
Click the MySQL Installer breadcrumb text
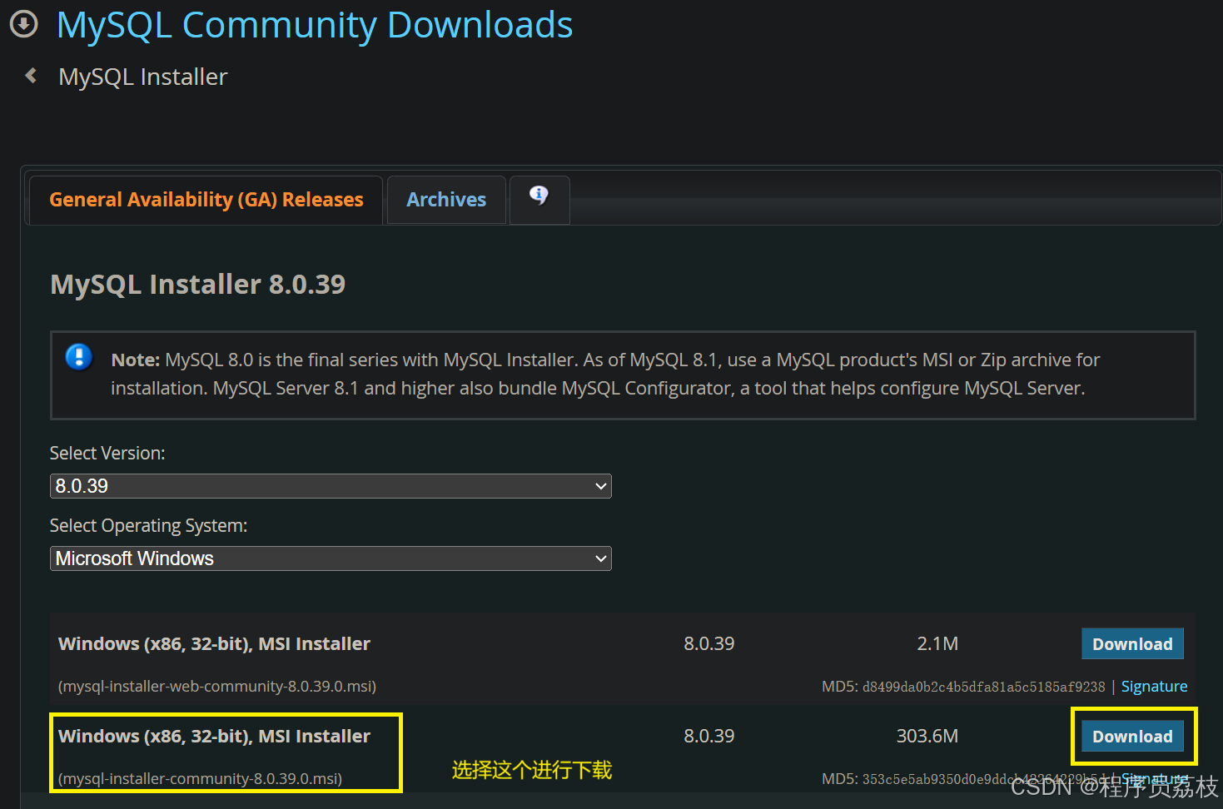pyautogui.click(x=142, y=77)
